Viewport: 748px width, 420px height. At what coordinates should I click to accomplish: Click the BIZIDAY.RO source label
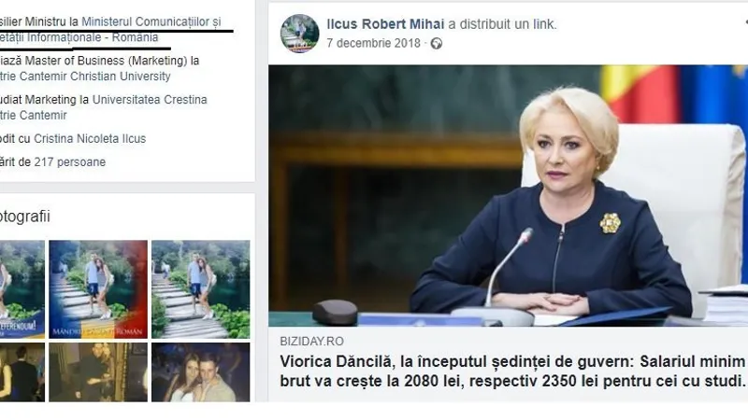coord(311,342)
